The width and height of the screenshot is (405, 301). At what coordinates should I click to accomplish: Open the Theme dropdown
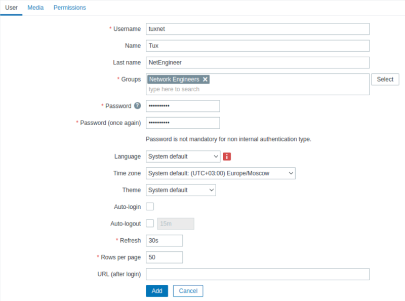(x=181, y=190)
